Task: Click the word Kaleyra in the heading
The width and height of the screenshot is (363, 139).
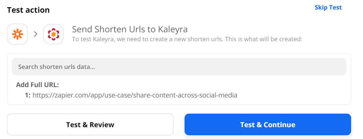Action: coord(173,29)
